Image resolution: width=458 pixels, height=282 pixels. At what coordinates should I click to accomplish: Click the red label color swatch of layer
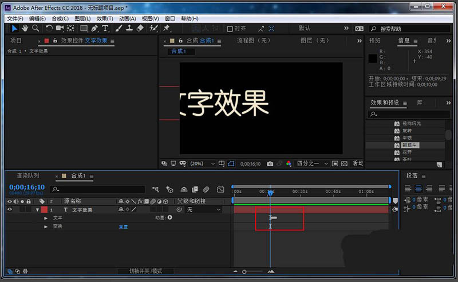pyautogui.click(x=44, y=210)
